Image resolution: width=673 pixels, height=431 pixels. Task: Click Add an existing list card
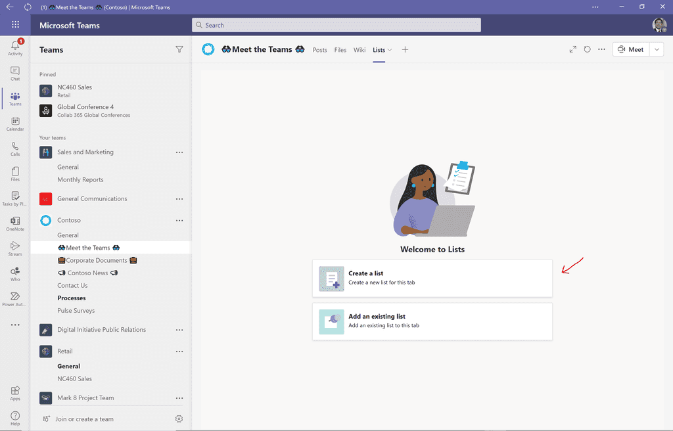point(432,321)
